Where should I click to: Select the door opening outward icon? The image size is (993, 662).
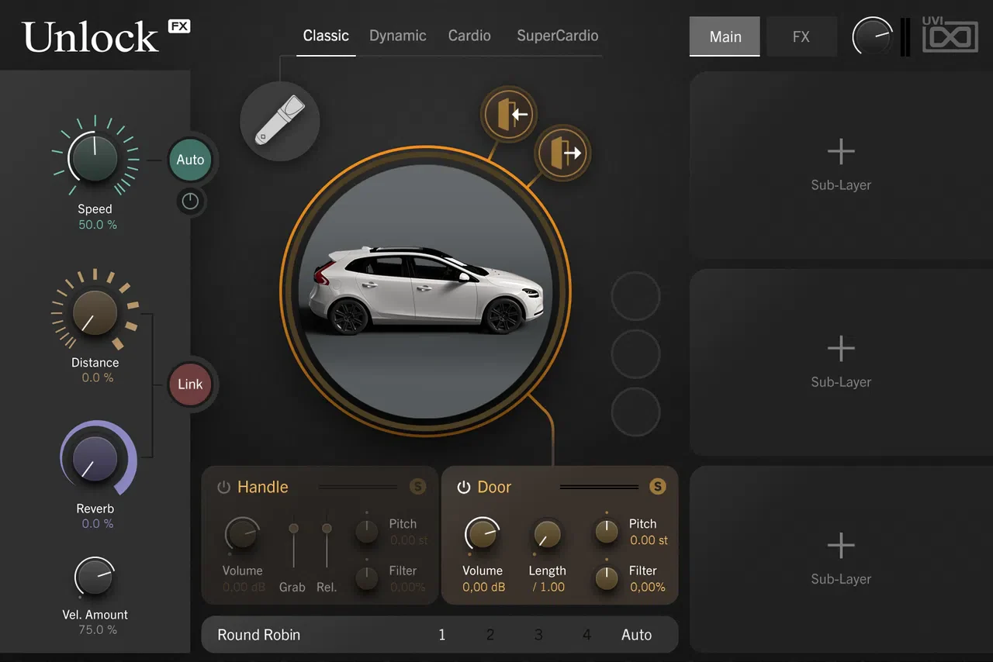562,153
